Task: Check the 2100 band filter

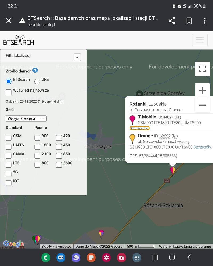Action: click(x=37, y=156)
